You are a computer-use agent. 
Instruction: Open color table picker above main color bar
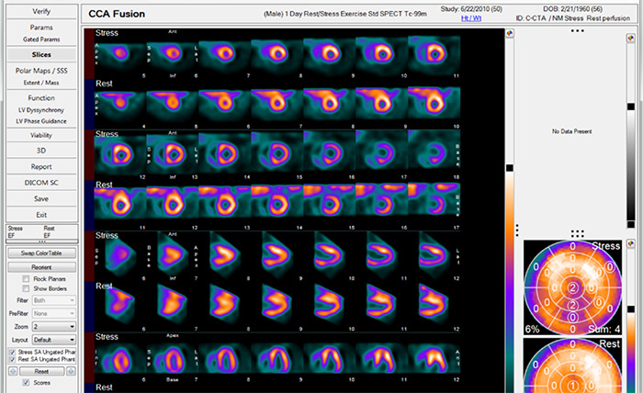pyautogui.click(x=509, y=33)
